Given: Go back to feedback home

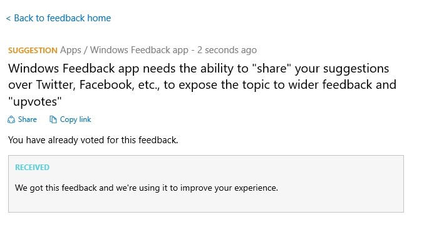Looking at the screenshot, I should (62, 18).
